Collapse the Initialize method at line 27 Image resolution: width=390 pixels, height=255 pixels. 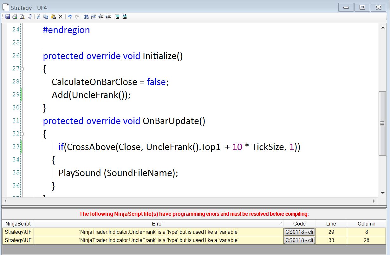[22, 69]
